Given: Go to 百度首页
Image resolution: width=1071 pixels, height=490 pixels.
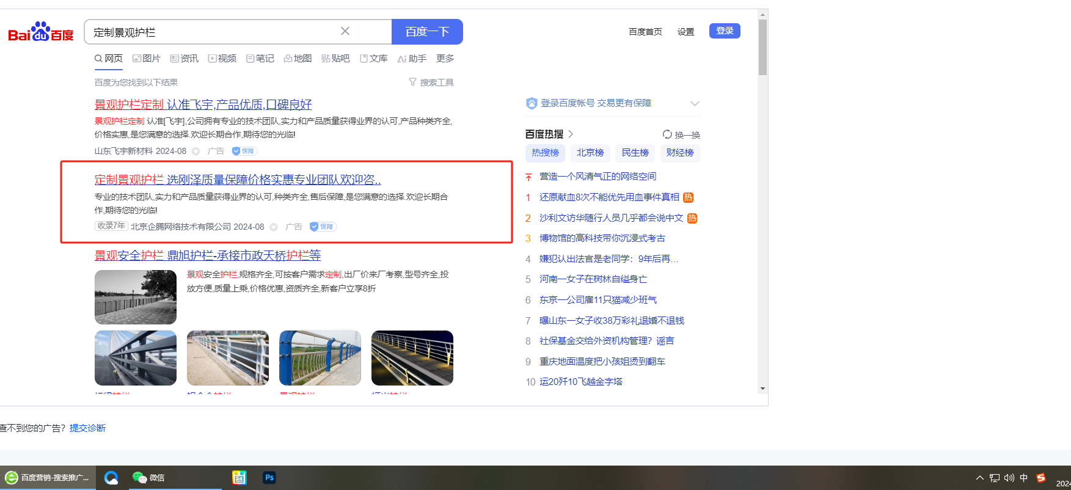Looking at the screenshot, I should [x=645, y=32].
